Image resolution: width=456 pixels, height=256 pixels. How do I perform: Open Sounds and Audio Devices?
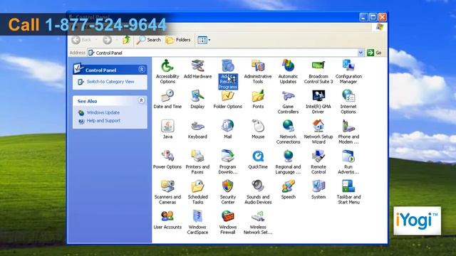[258, 192]
